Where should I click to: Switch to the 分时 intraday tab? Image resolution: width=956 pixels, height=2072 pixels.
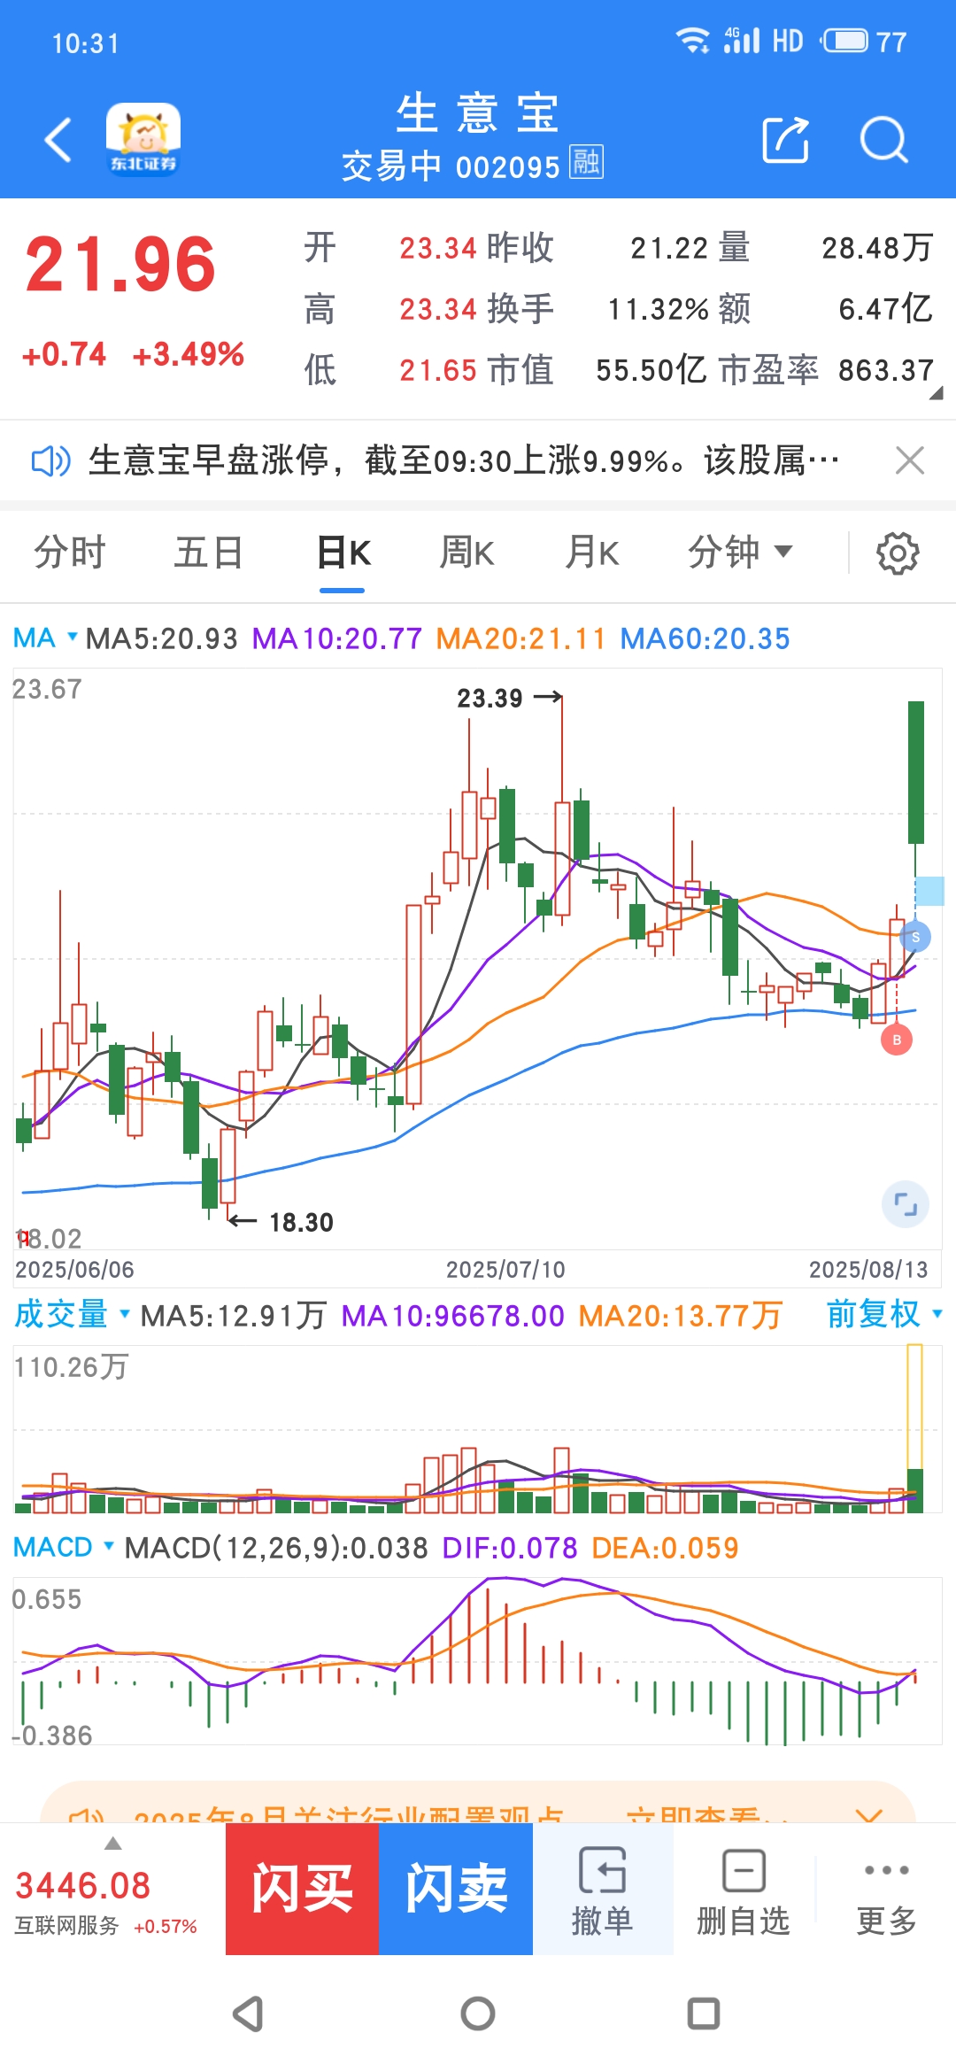(70, 553)
